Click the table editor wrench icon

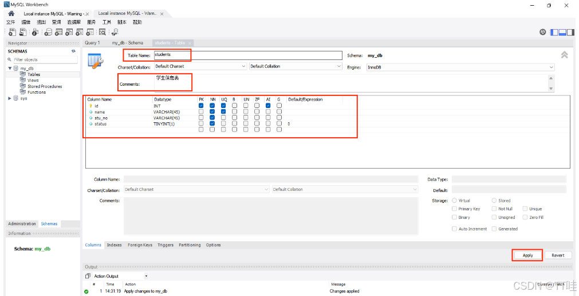(x=96, y=61)
